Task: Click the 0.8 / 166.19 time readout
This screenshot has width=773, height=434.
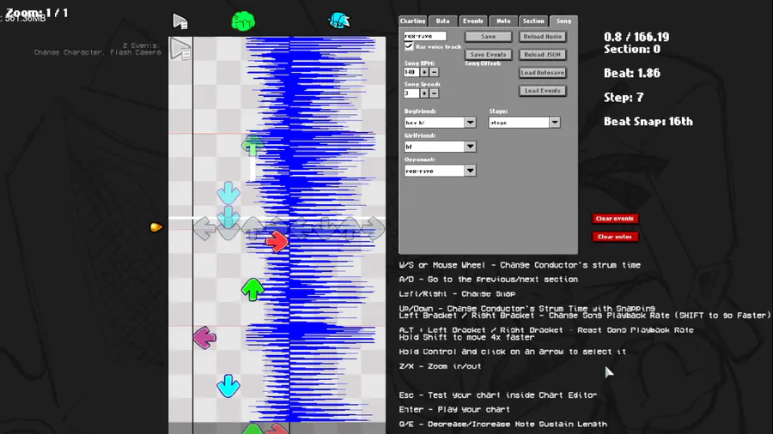Action: pos(636,37)
